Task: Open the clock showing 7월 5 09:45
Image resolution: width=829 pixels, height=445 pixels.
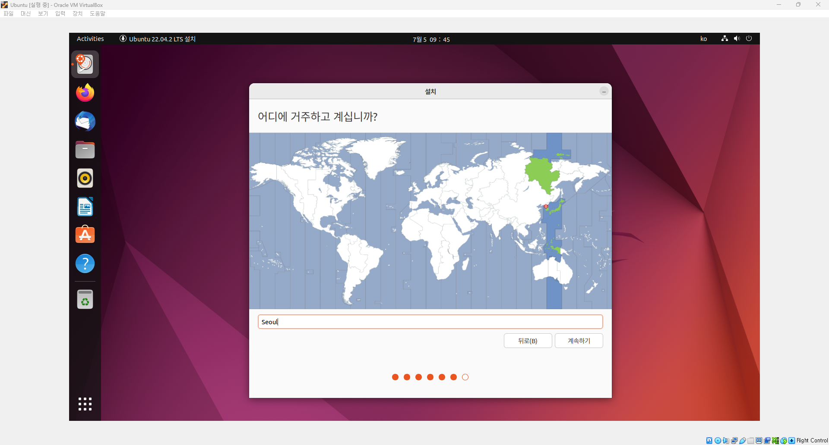Action: [431, 39]
